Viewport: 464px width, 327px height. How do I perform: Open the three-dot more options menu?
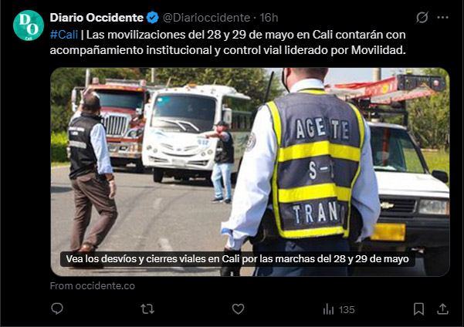tap(442, 18)
